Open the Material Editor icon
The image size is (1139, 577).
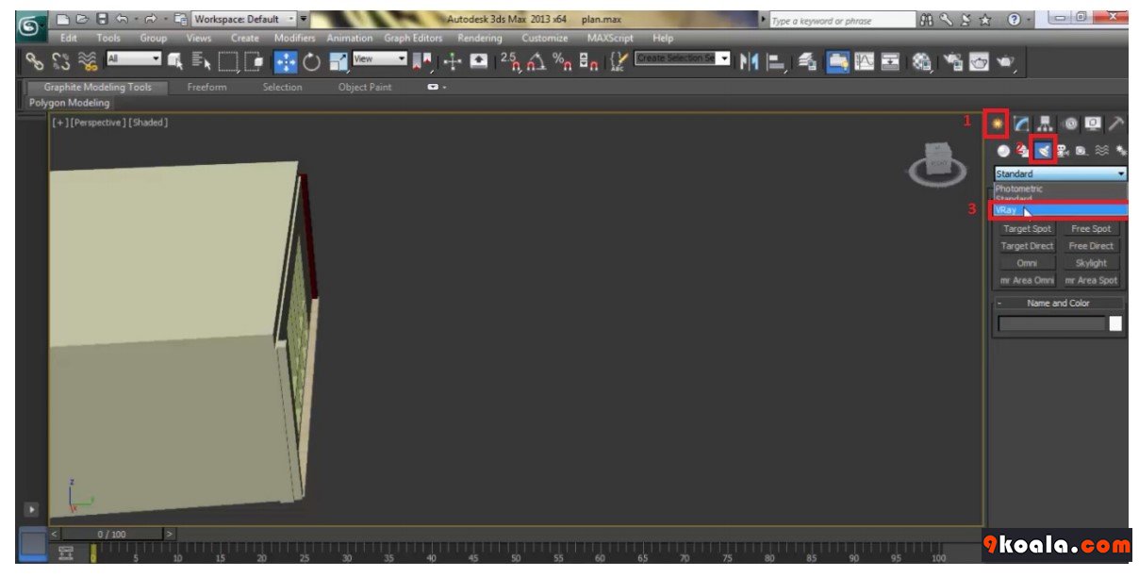point(922,61)
